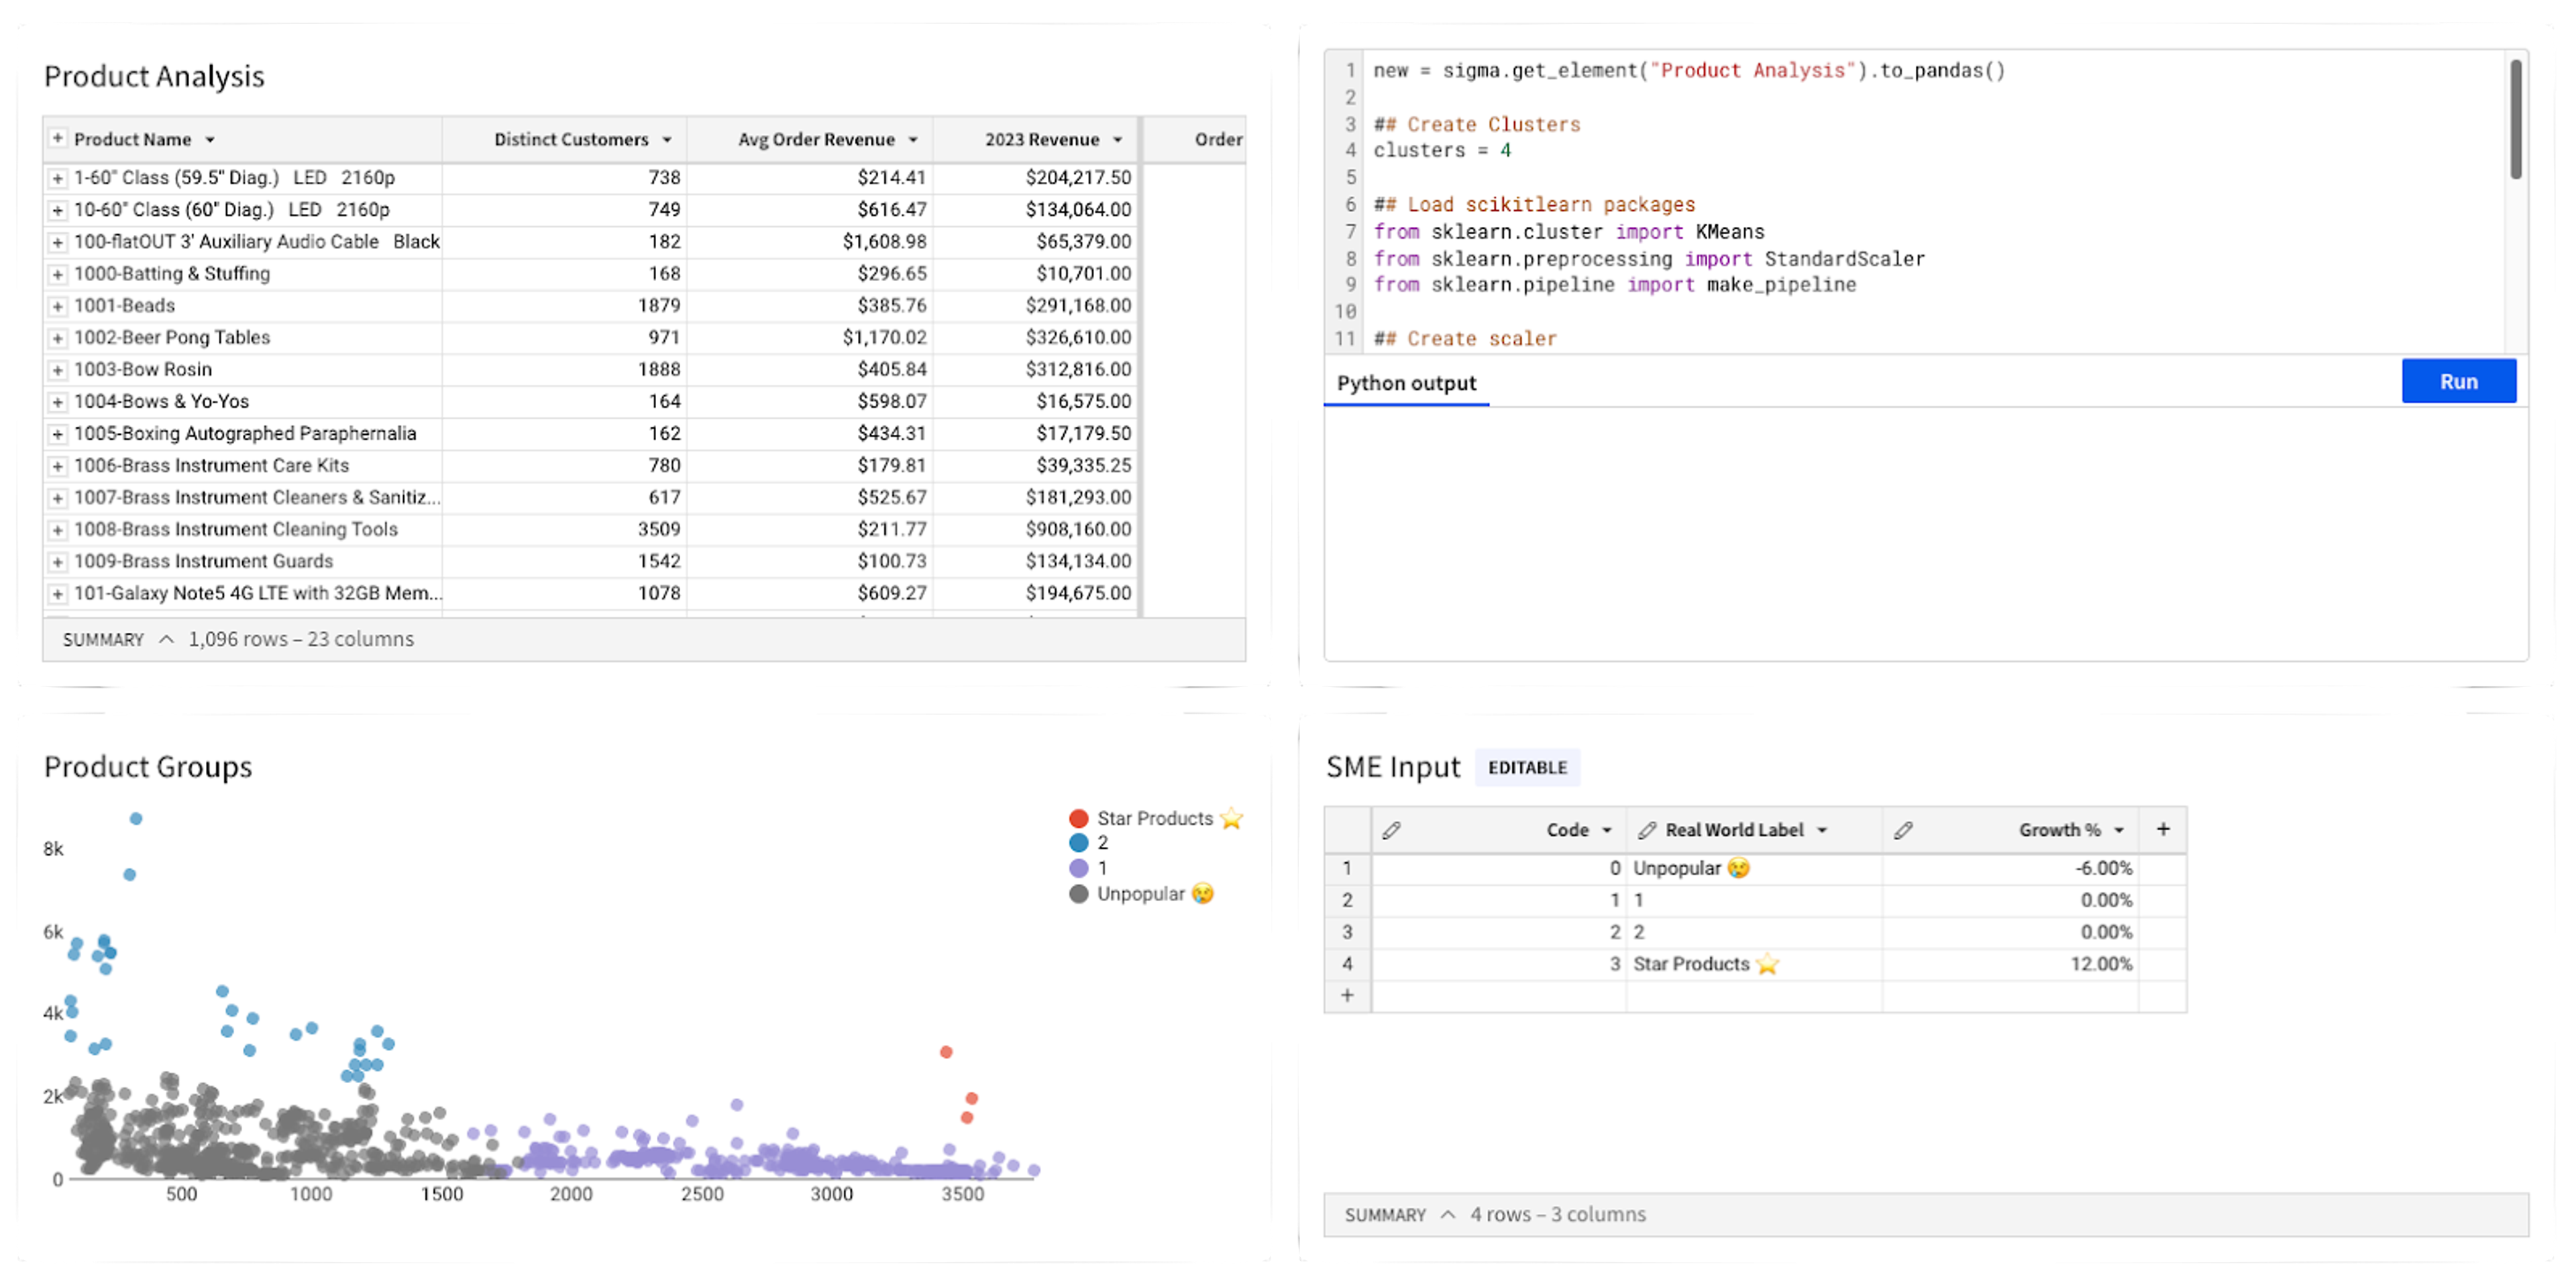Screen dimensions: 2576x1277
Task: Select the -6.00% growth cell
Action: [2010, 869]
